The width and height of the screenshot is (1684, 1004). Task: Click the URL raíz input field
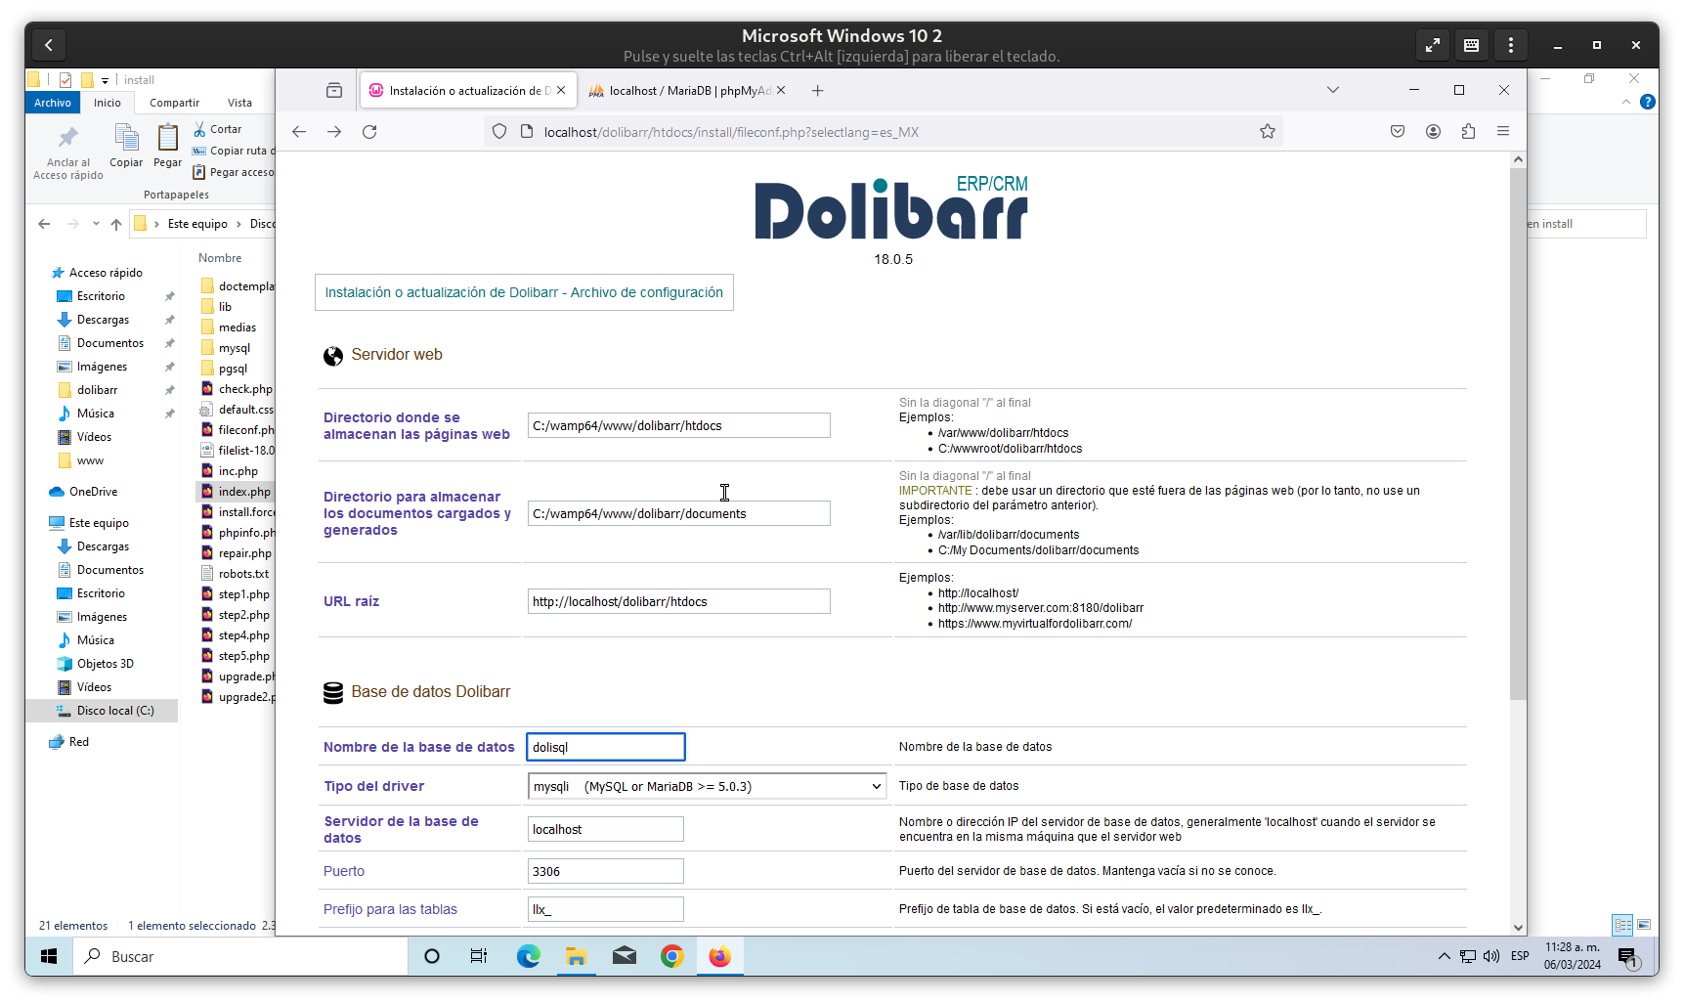pyautogui.click(x=678, y=602)
